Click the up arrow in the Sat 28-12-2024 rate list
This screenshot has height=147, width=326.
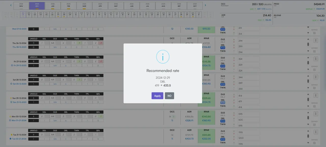click(308, 76)
